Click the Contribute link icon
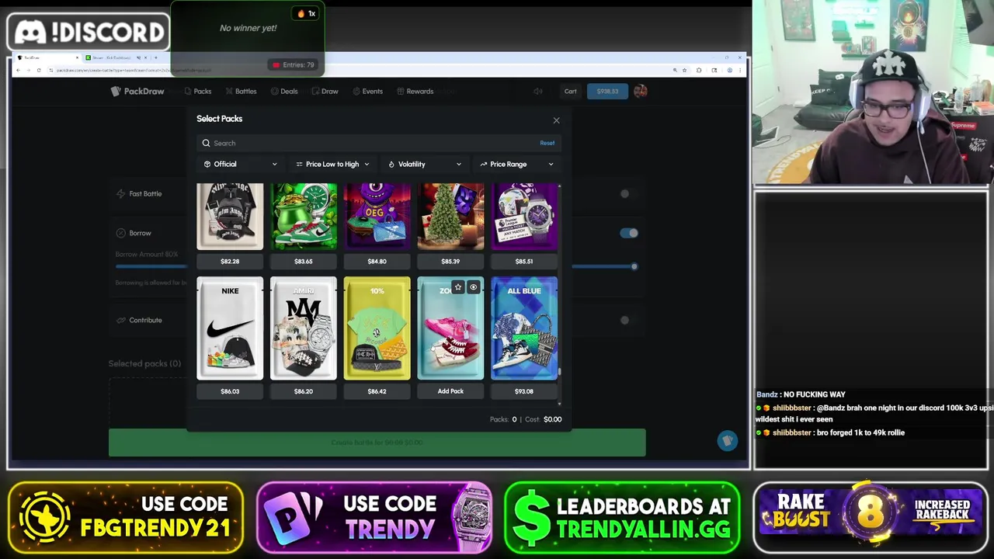 pos(121,320)
